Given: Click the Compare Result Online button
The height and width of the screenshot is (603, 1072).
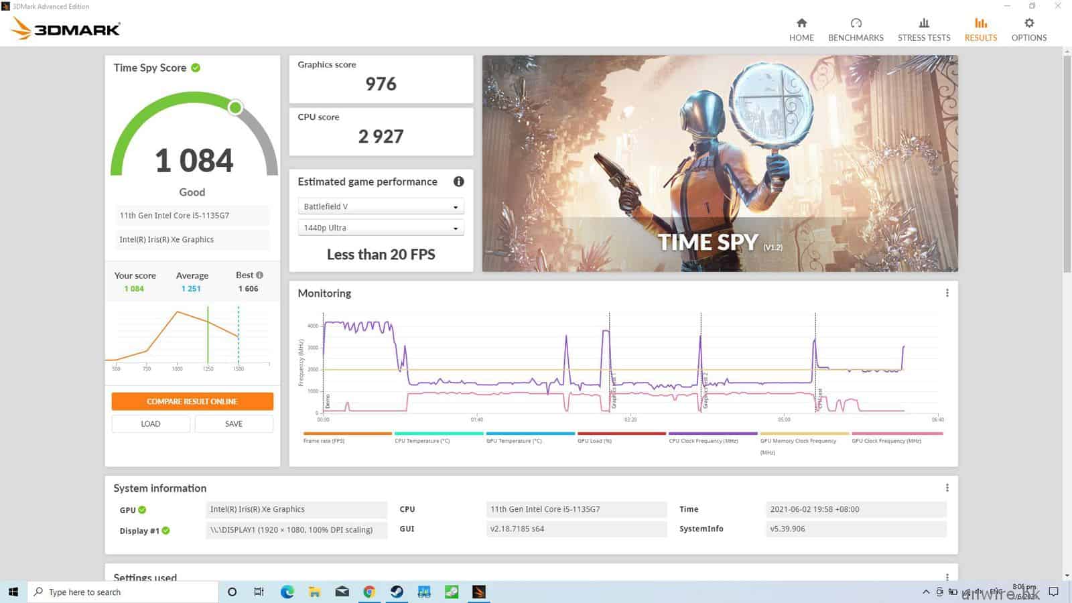Looking at the screenshot, I should pos(192,401).
